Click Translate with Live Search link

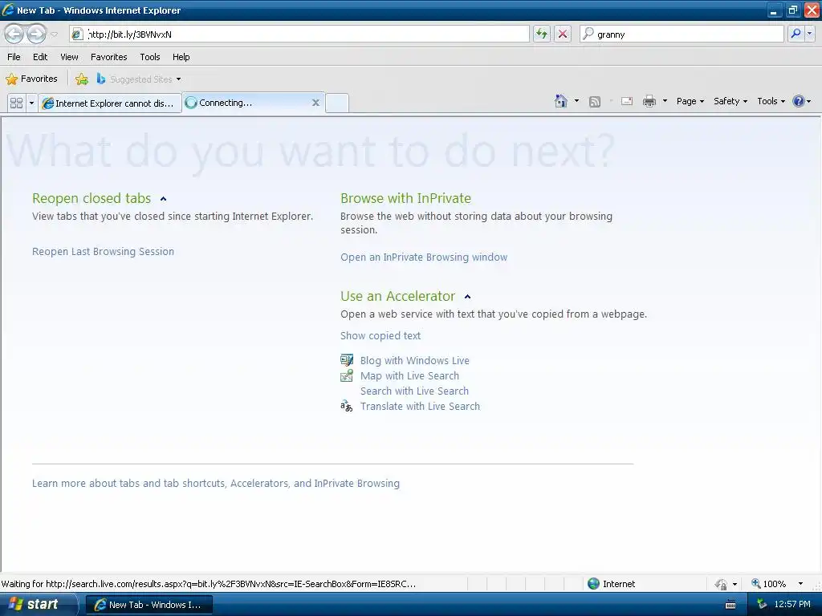(x=420, y=406)
